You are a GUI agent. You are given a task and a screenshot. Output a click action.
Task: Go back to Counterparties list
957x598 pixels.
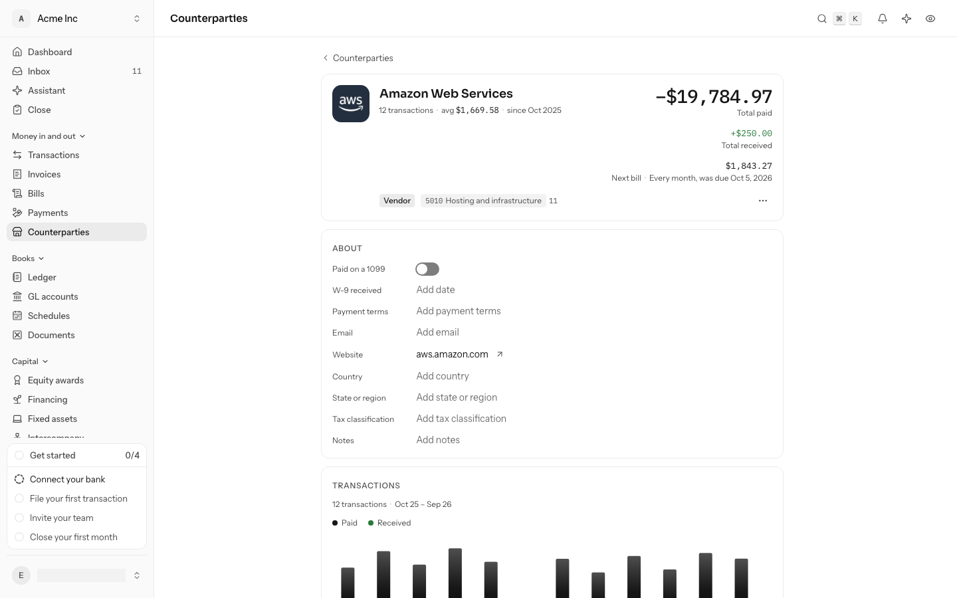358,58
